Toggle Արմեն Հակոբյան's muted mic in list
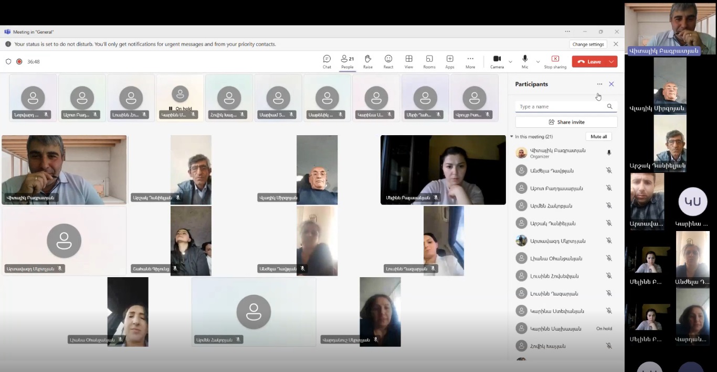Screen dimensions: 717x372 [x=609, y=206]
